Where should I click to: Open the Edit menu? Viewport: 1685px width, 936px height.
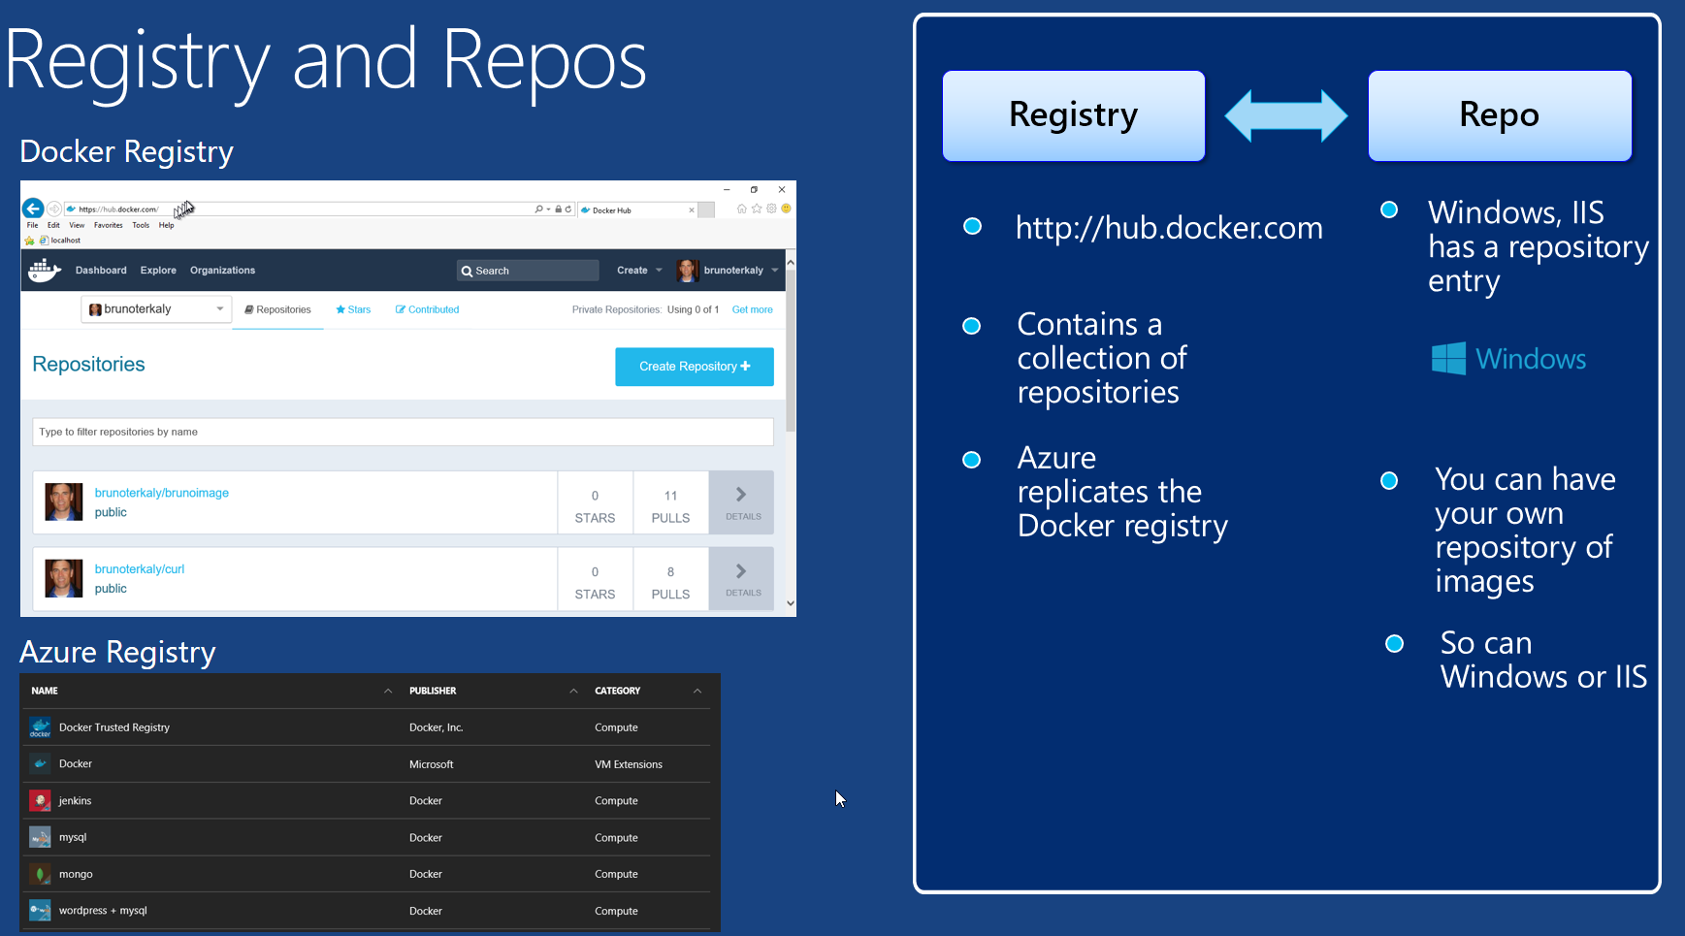[x=53, y=225]
